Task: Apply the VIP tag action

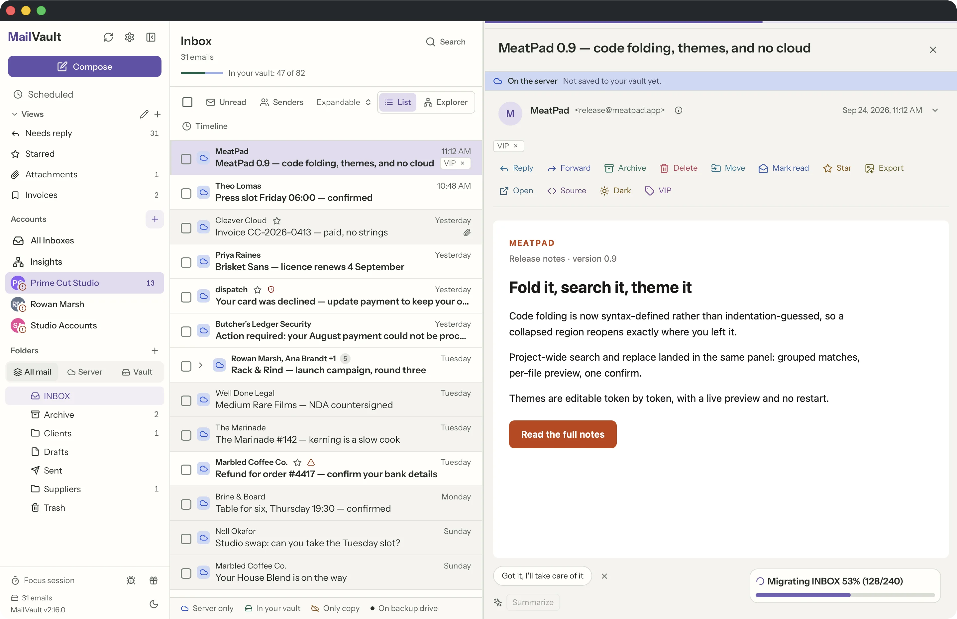Action: pos(658,191)
